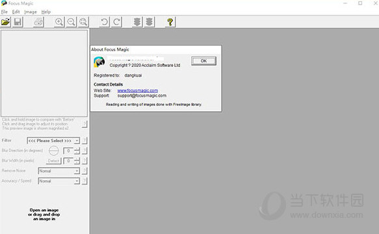Click the Zoom In magnifier icon
The image size is (379, 234).
pyautogui.click(x=59, y=22)
